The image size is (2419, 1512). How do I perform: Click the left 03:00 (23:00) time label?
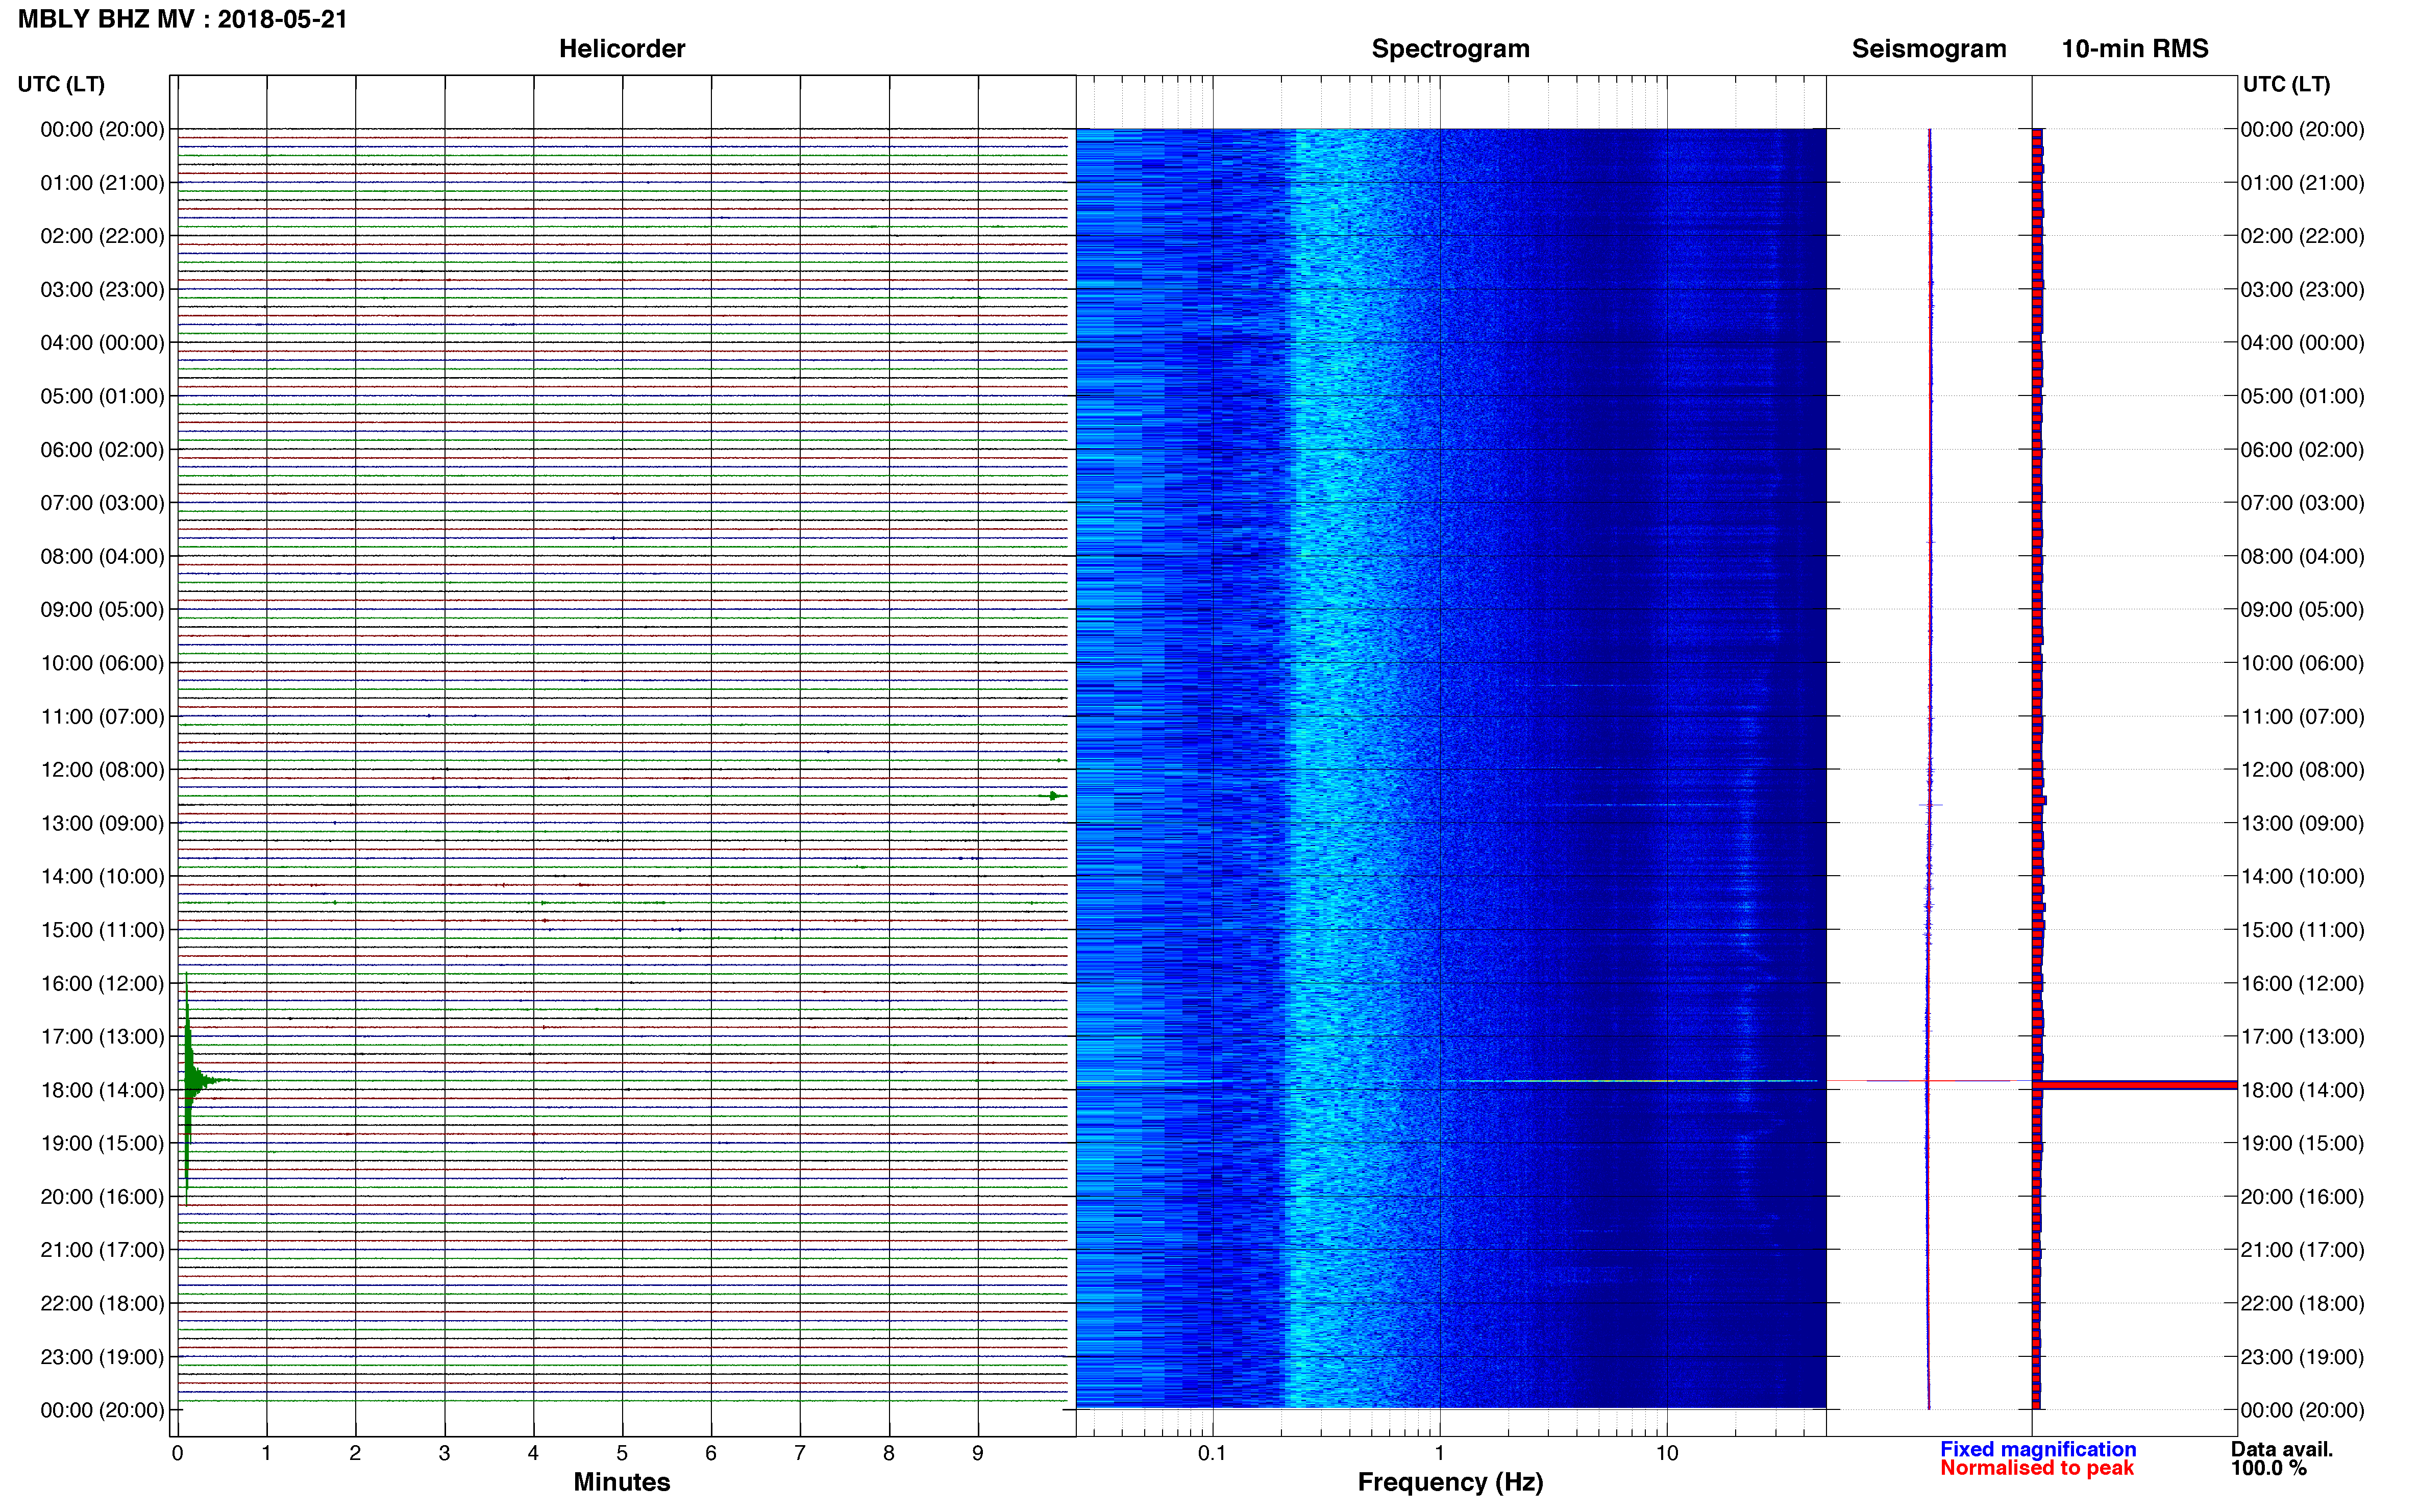102,290
